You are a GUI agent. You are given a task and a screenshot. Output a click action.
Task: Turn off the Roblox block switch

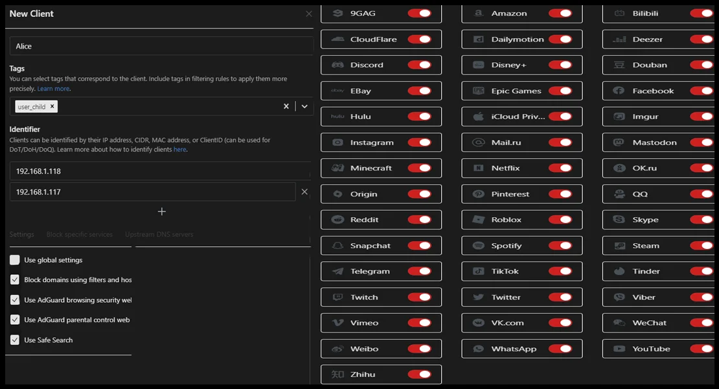[x=560, y=220]
